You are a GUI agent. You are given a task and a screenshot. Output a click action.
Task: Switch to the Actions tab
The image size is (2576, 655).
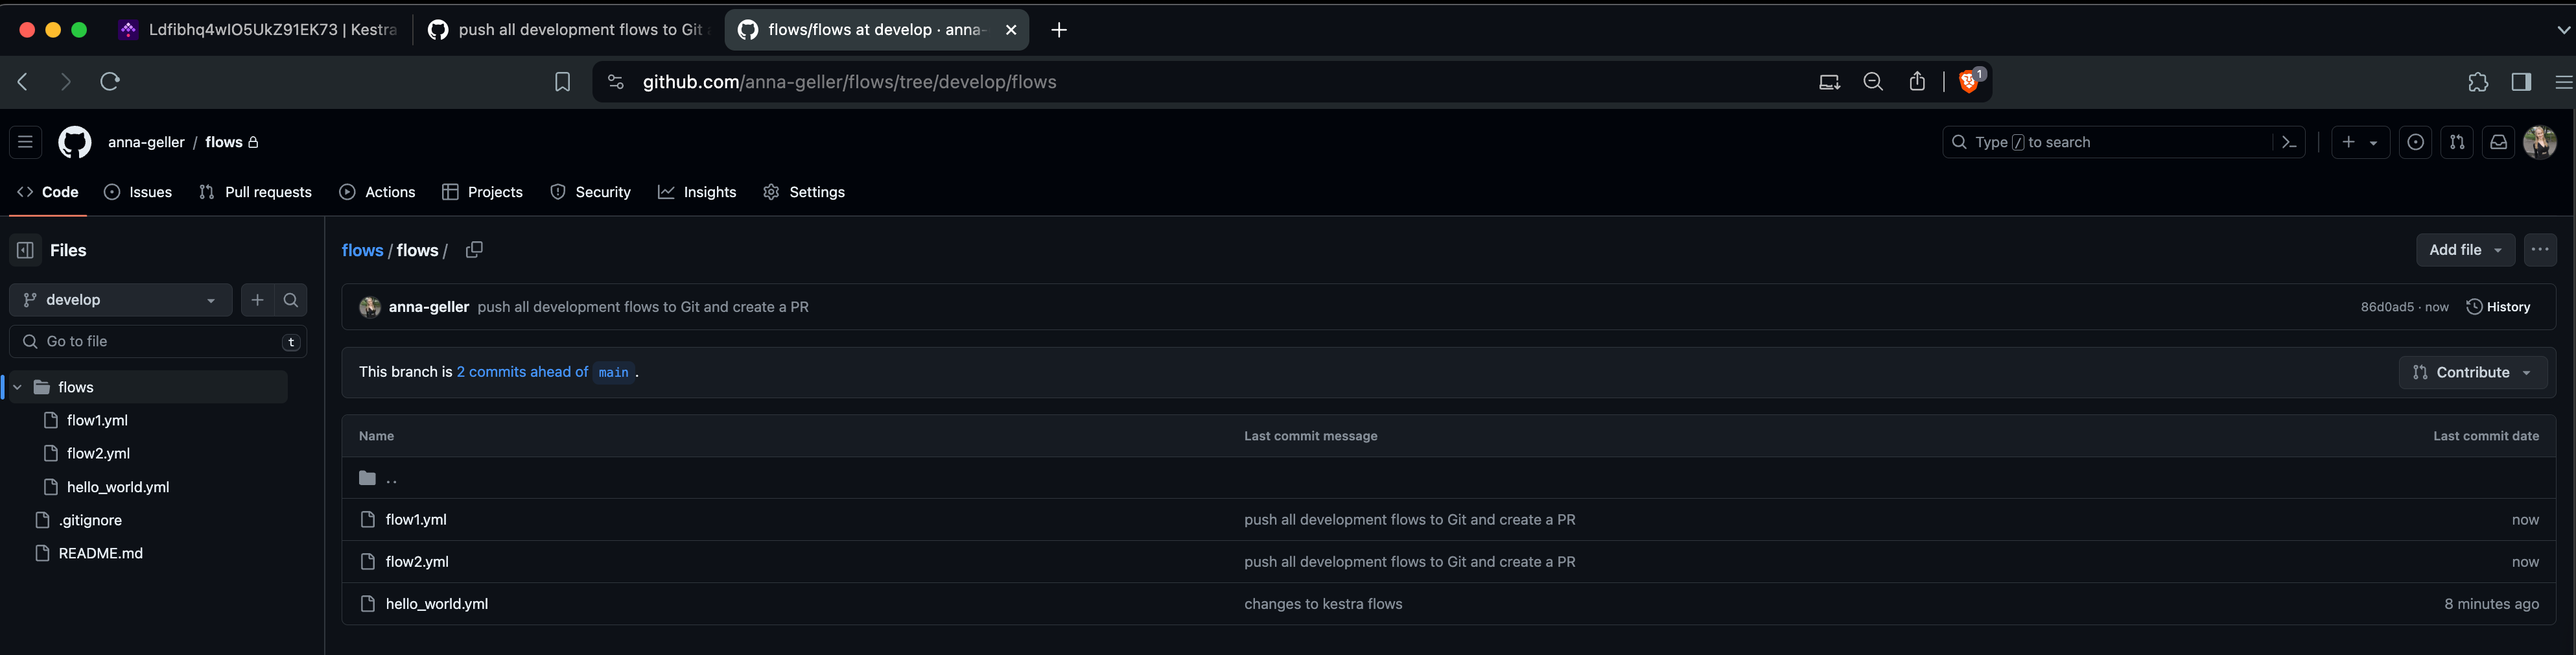tap(377, 192)
